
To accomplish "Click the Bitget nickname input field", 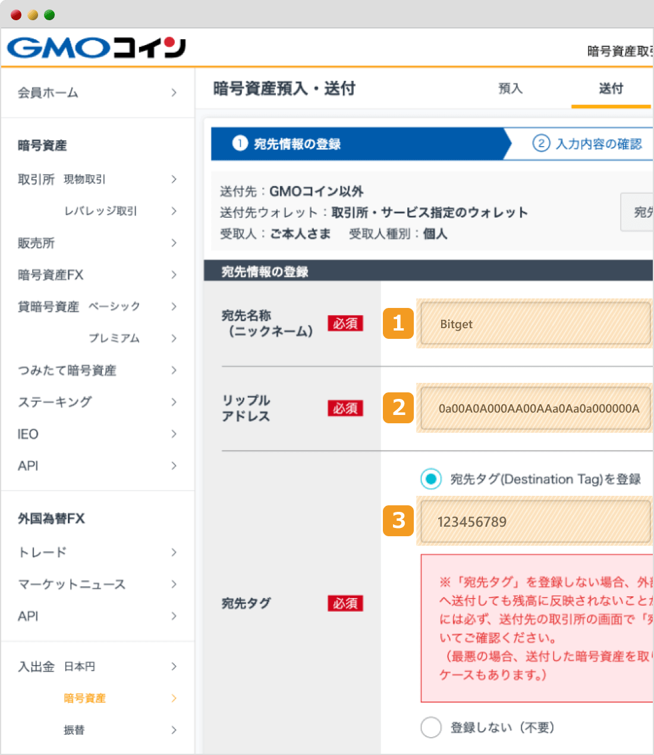I will [x=534, y=324].
